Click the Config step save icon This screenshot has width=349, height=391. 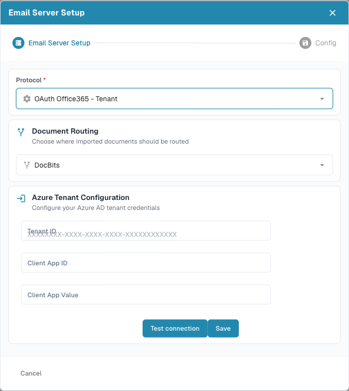305,43
